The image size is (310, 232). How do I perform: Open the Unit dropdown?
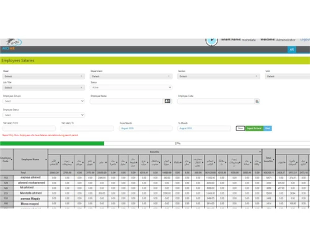[x=288, y=77]
